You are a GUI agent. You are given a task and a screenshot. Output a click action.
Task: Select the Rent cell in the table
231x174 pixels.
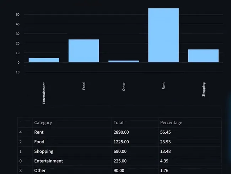pyautogui.click(x=39, y=132)
